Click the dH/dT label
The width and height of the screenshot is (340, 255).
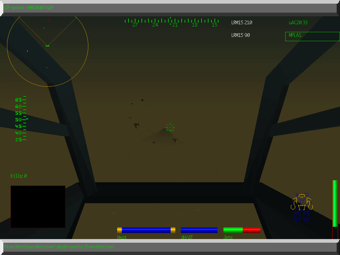[186, 237]
